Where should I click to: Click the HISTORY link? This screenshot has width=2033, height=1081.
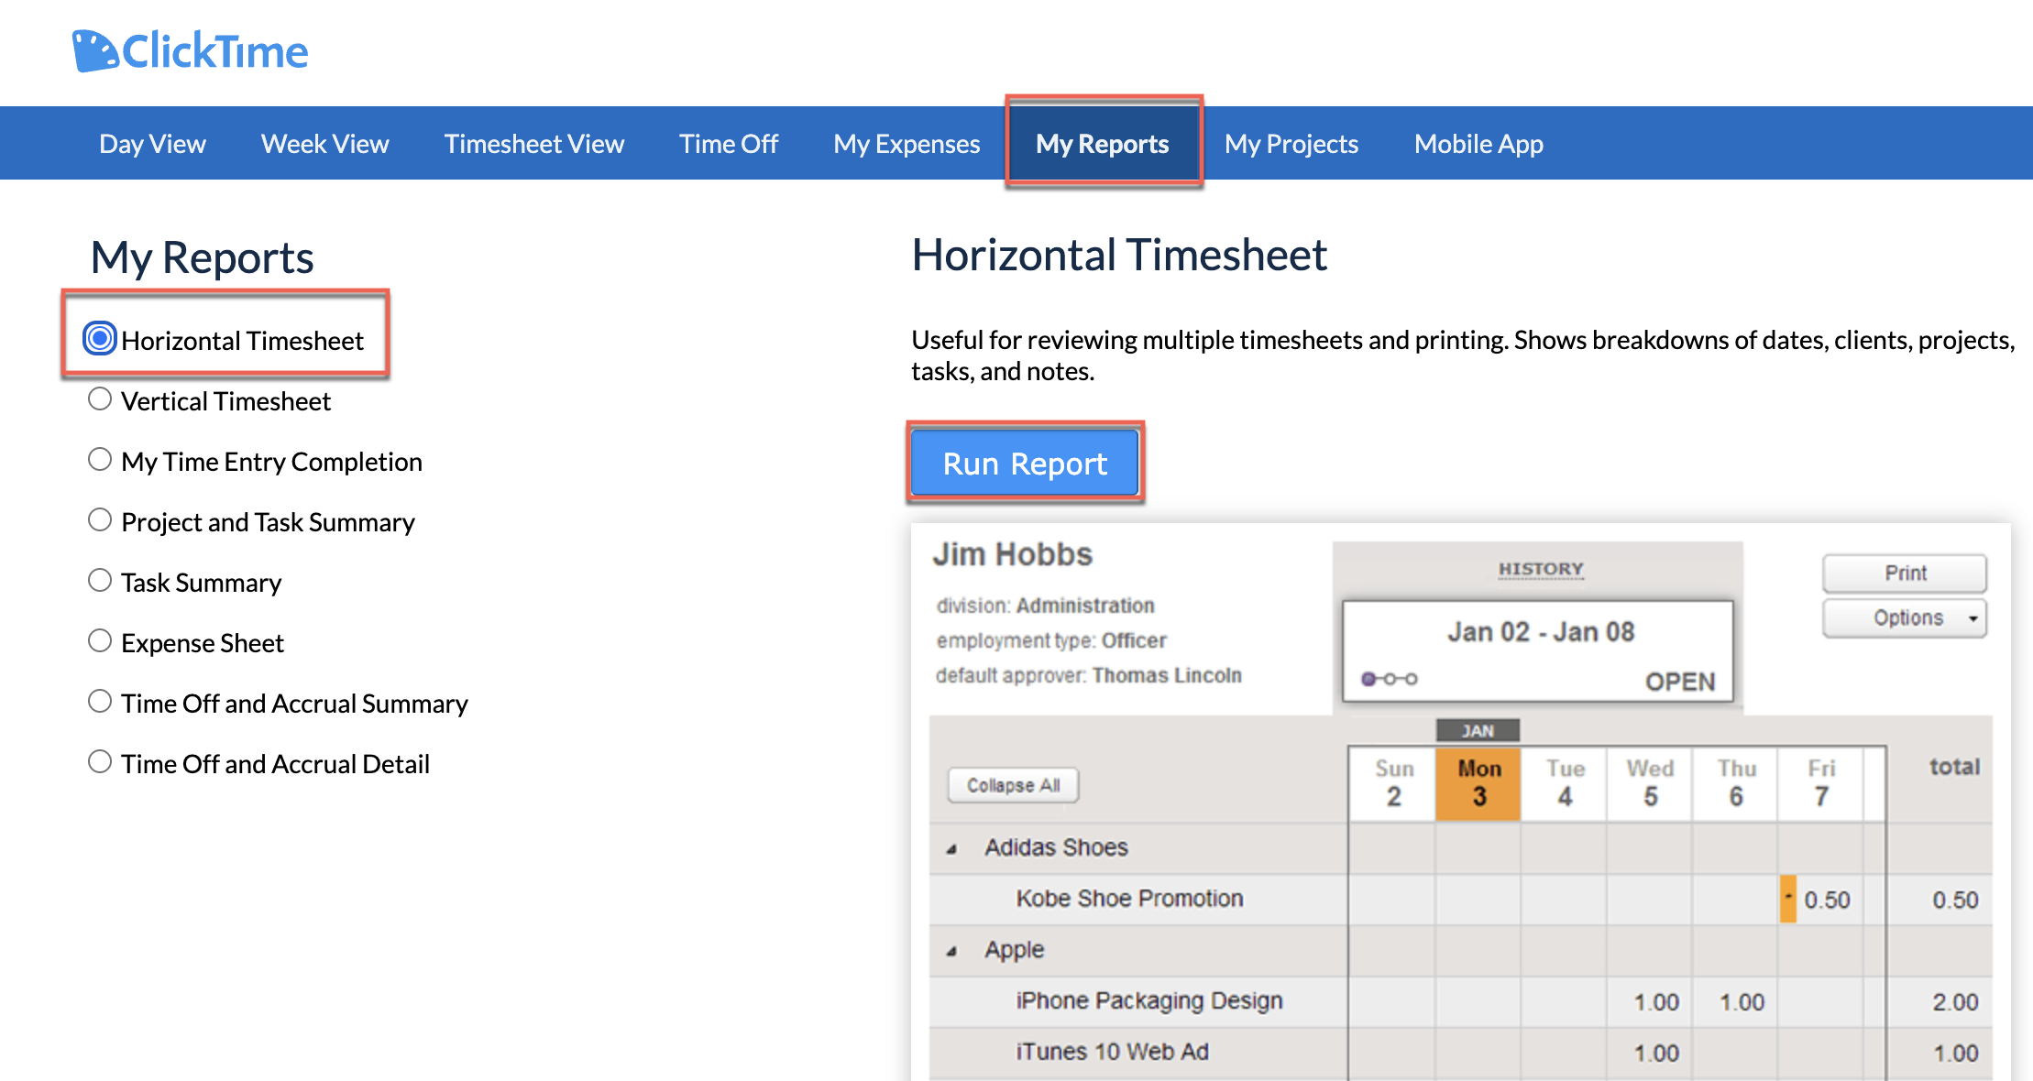coord(1541,569)
